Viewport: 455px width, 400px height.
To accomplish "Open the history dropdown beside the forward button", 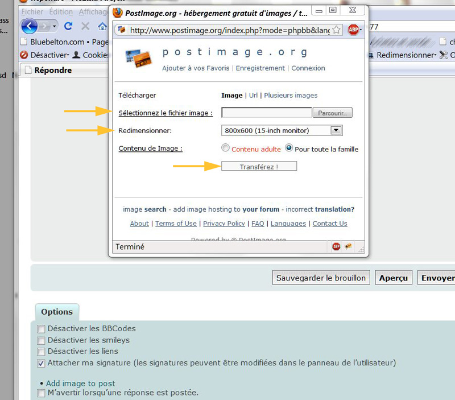I will click(x=54, y=27).
